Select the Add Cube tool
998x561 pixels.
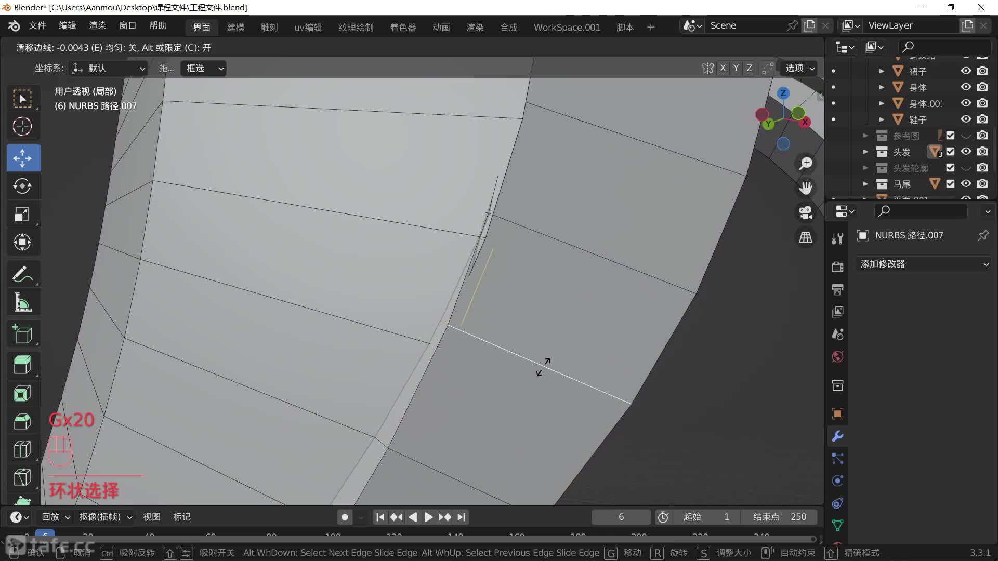(x=22, y=334)
